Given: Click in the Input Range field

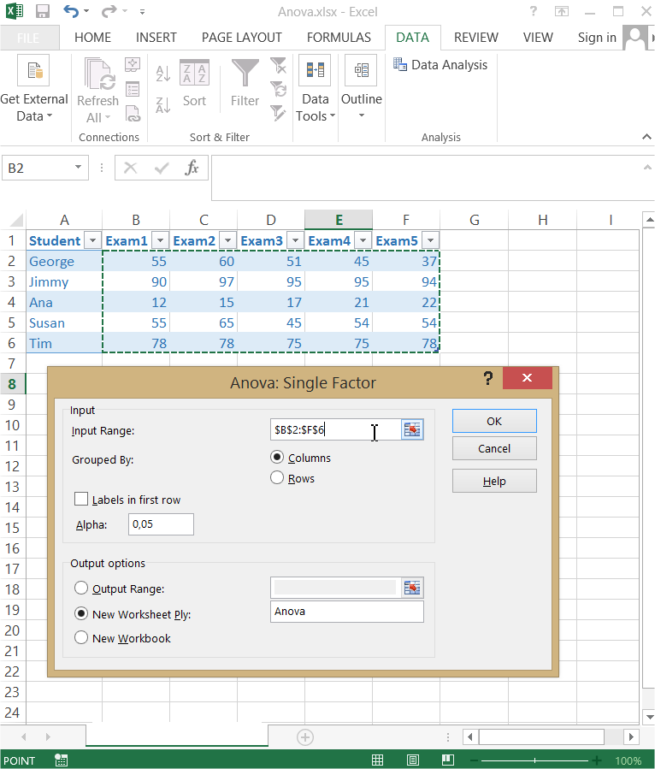Looking at the screenshot, I should click(336, 429).
